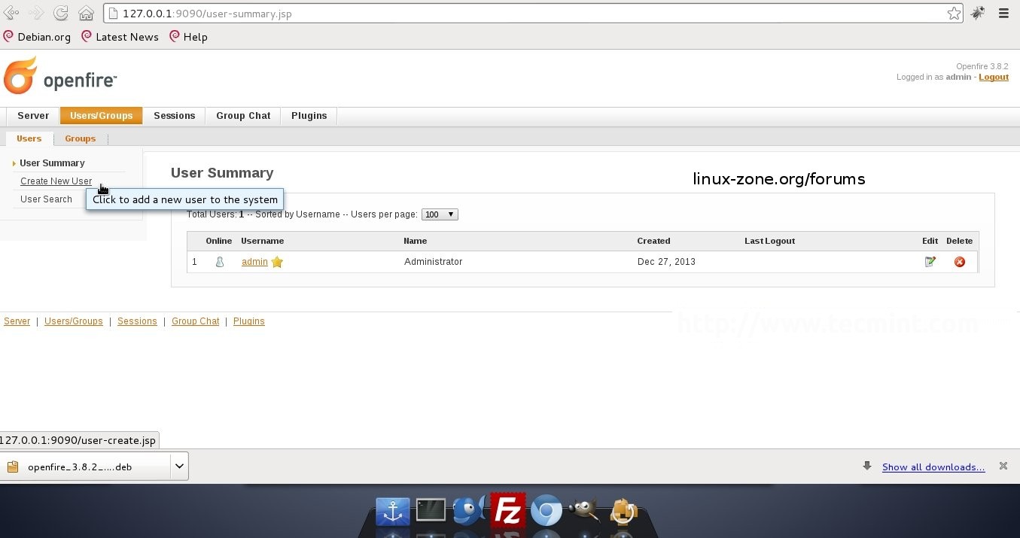The image size is (1020, 538).
Task: Click the Logout link
Action: click(993, 77)
